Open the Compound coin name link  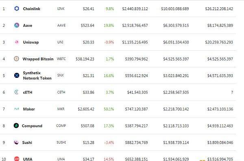(x=32, y=126)
